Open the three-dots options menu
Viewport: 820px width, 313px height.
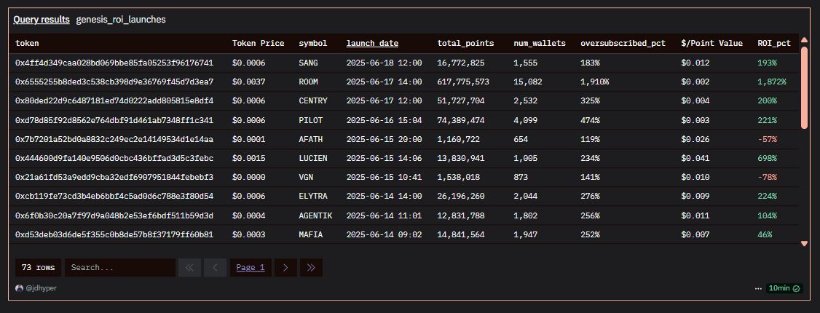(x=758, y=288)
